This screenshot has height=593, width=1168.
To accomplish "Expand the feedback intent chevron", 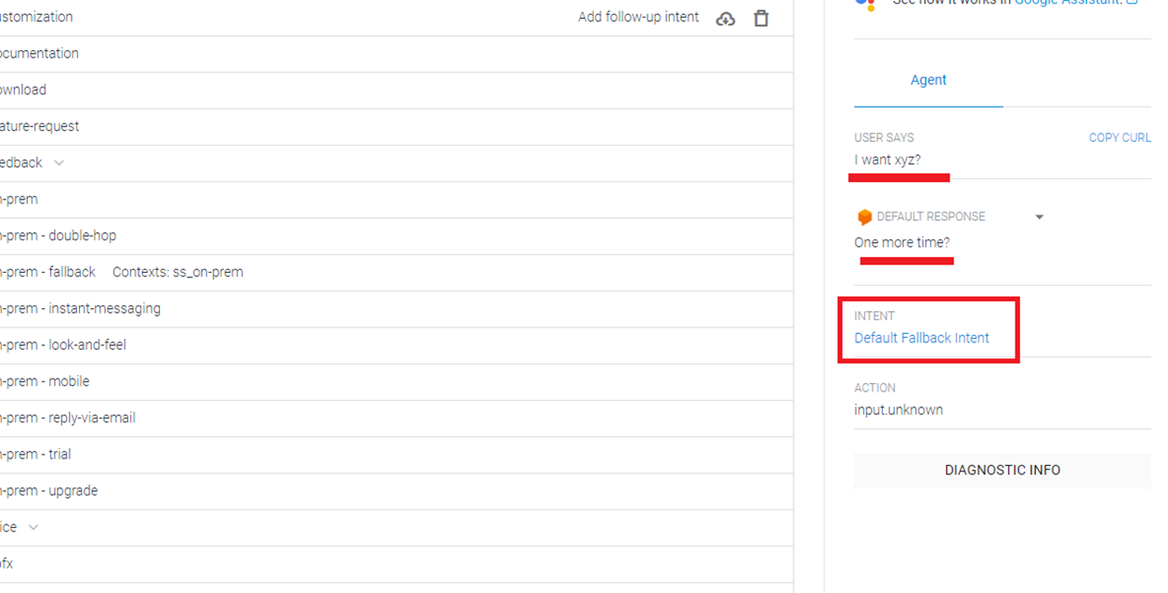I will click(59, 163).
